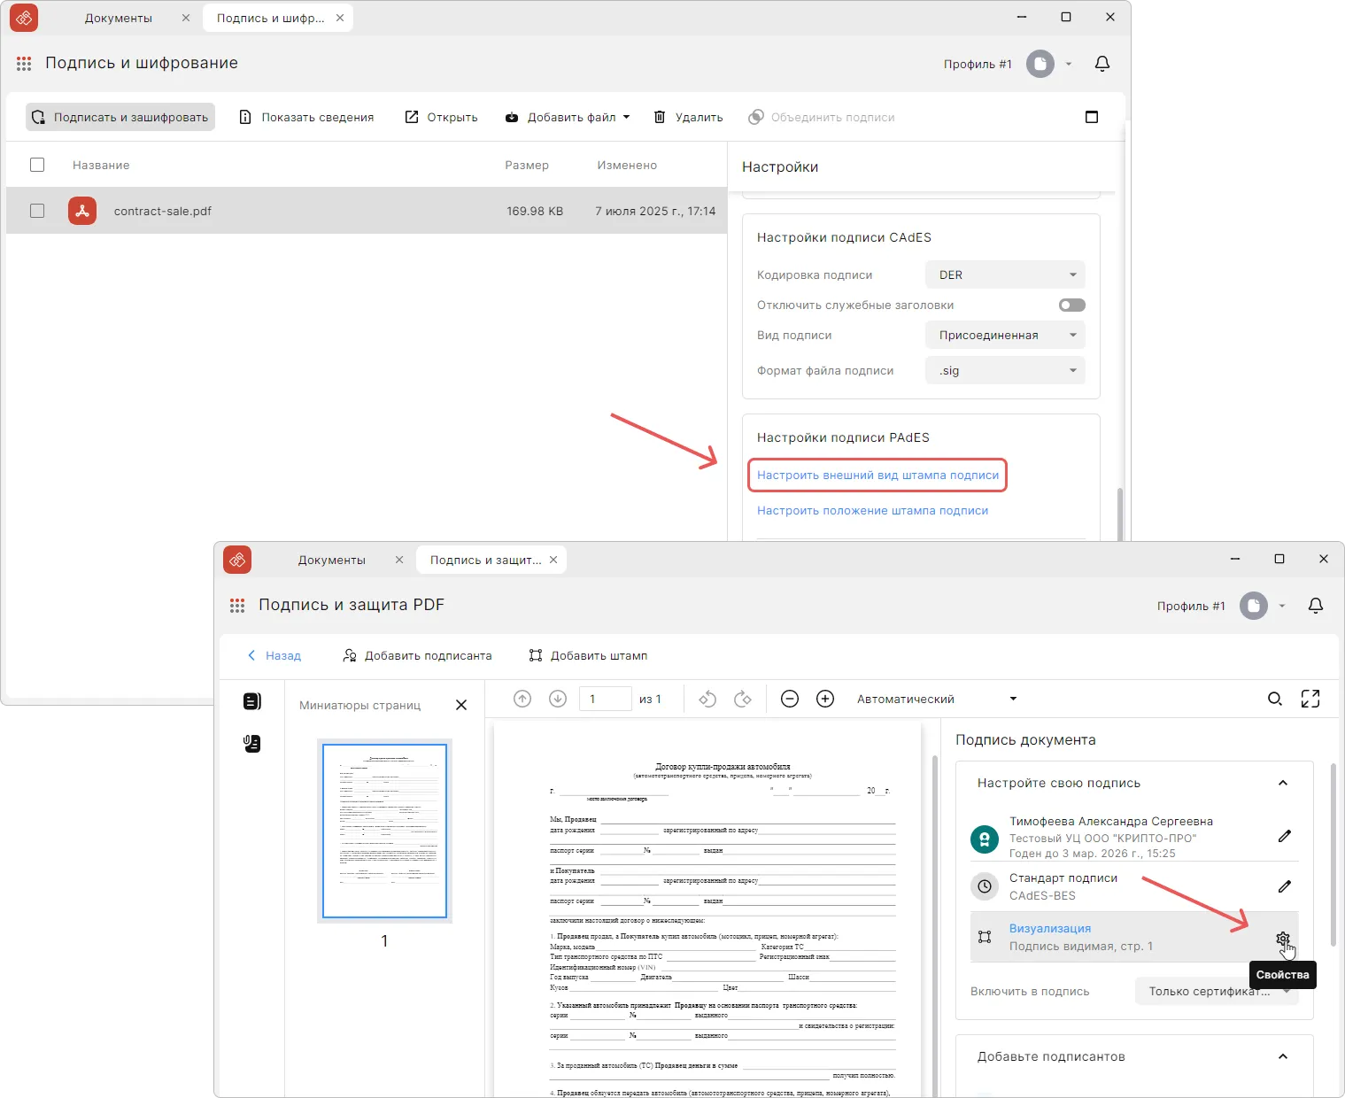
Task: Rotate page counterclockwise
Action: 707,699
